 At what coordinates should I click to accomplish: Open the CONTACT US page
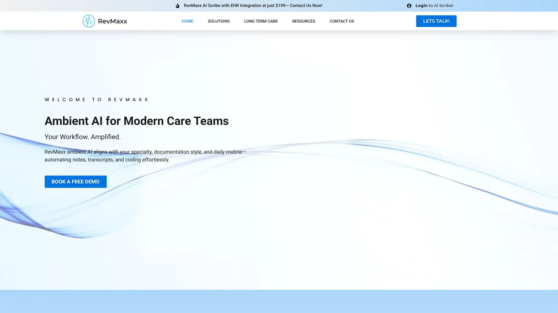pyautogui.click(x=341, y=21)
